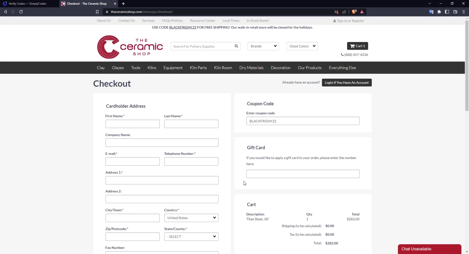Open the Brands dropdown

click(263, 46)
